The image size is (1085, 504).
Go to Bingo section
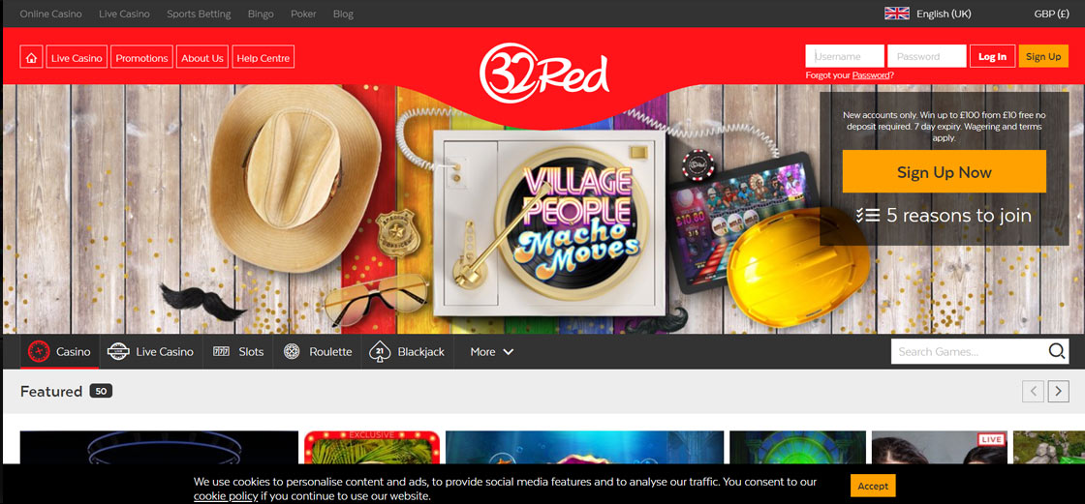261,14
